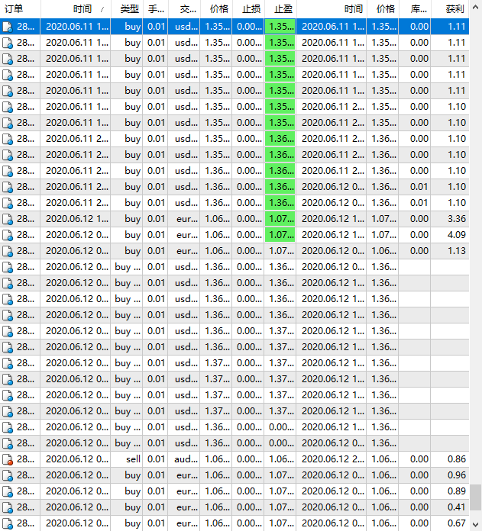Click the order icon in the blue highlighted row
Image resolution: width=482 pixels, height=531 pixels.
[8, 27]
